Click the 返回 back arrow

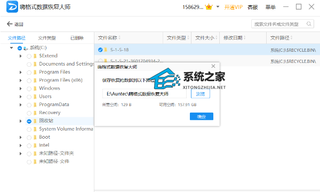(x=10, y=24)
